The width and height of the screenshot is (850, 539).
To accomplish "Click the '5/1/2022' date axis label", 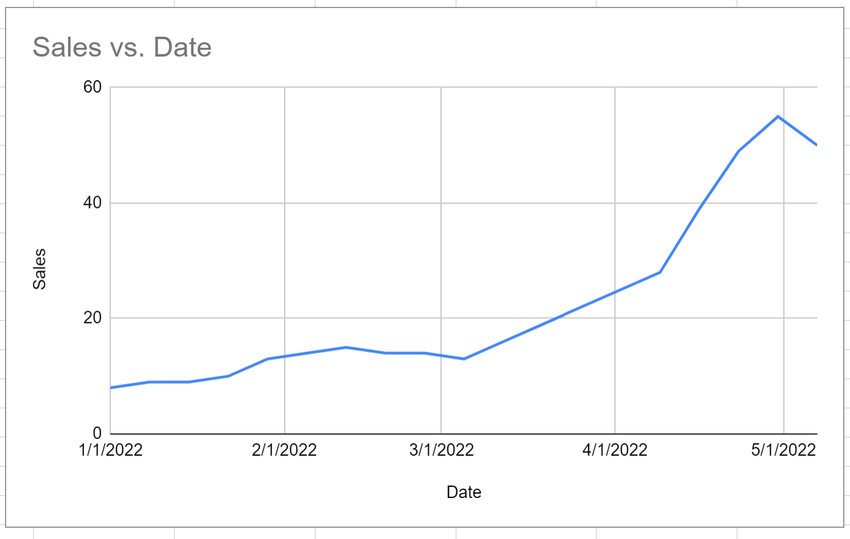I will click(784, 450).
